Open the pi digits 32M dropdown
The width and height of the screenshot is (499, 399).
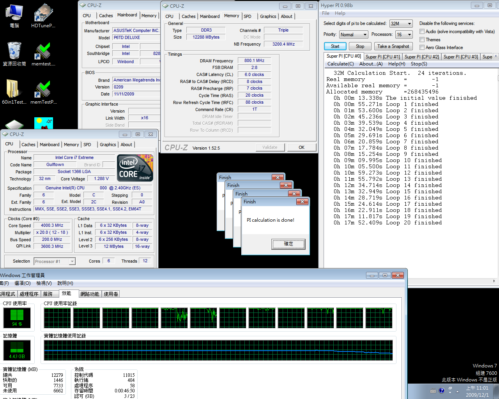(401, 24)
